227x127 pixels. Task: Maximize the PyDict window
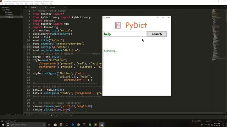pyautogui.click(x=163, y=18)
